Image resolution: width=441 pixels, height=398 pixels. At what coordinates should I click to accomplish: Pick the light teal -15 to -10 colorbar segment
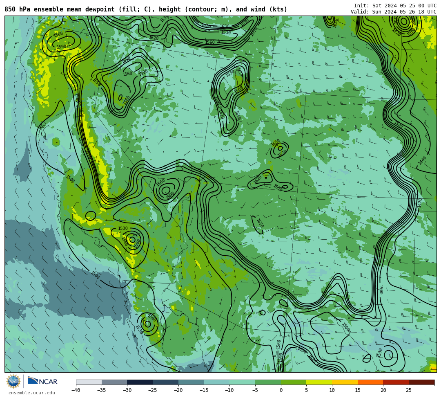pos(217,382)
